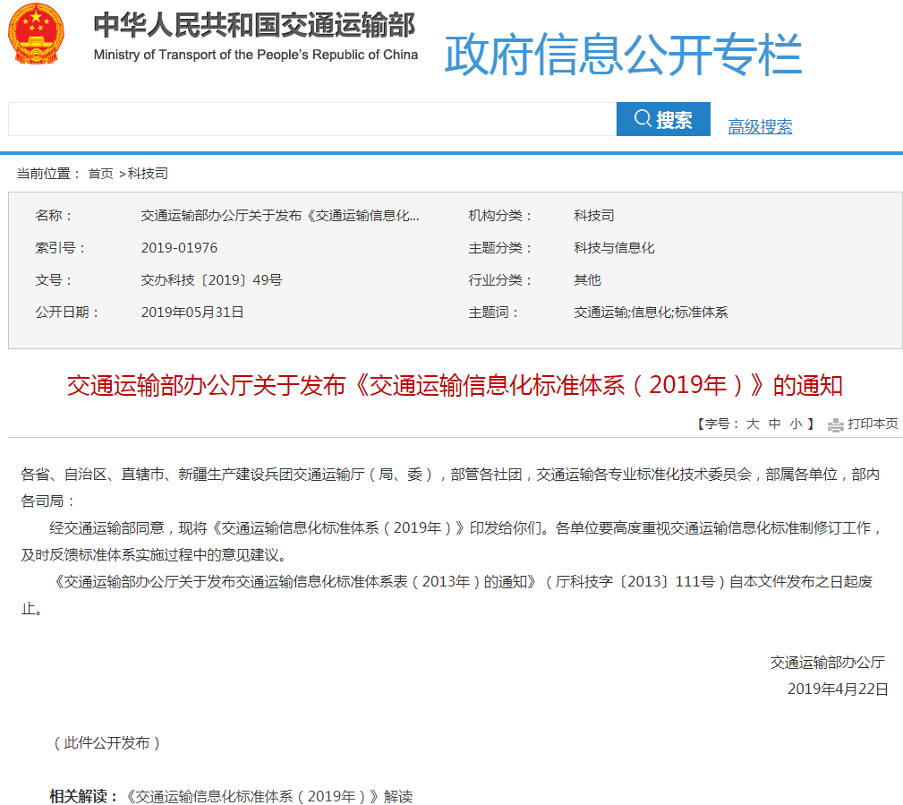Click the 主题分类： label

click(500, 248)
